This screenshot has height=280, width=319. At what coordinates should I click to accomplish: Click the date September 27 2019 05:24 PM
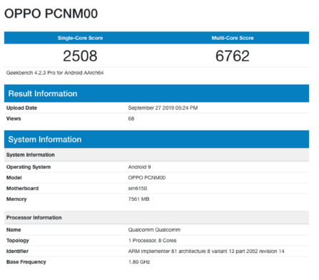click(163, 108)
